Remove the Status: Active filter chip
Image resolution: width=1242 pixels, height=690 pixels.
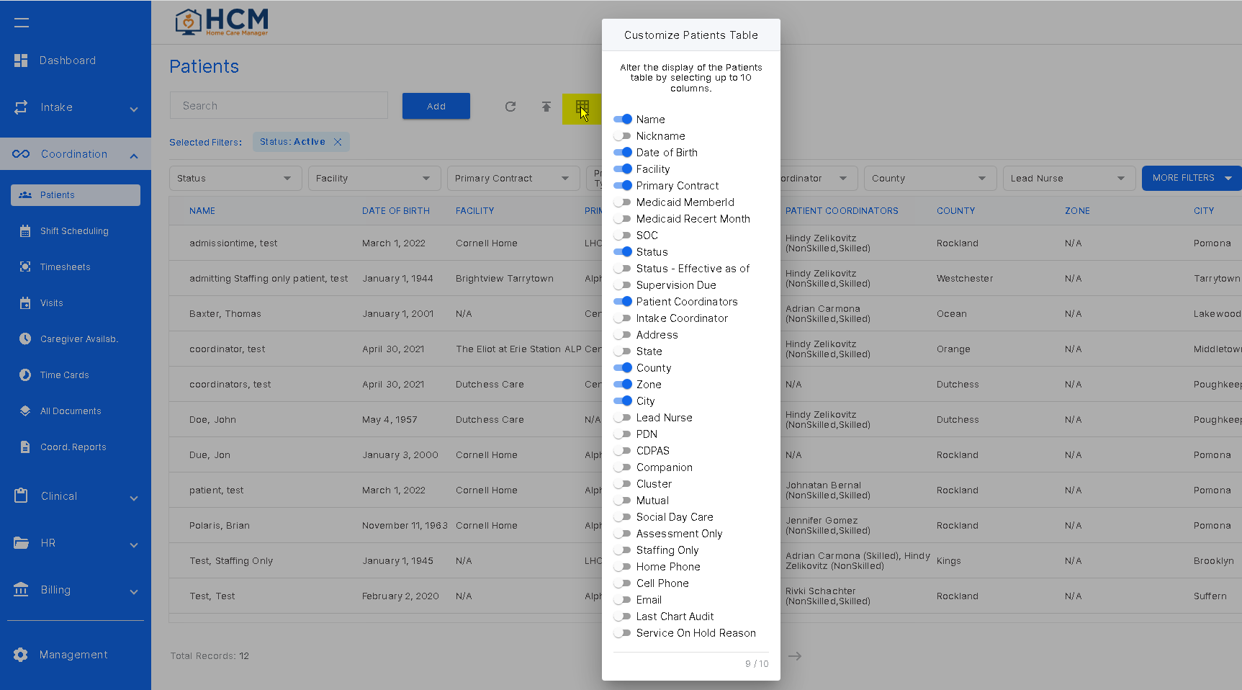click(338, 142)
